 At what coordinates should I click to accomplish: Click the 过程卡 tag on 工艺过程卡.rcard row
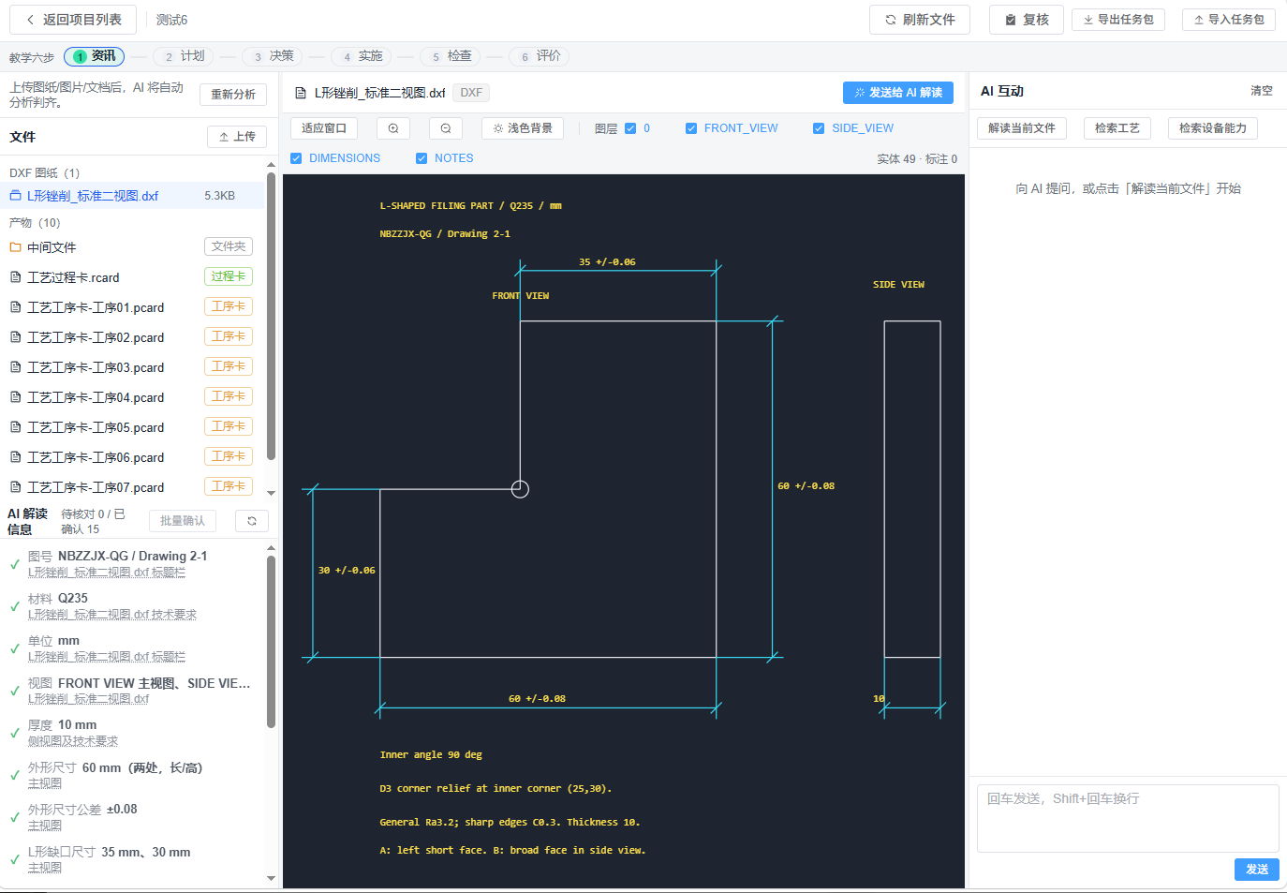coord(229,276)
